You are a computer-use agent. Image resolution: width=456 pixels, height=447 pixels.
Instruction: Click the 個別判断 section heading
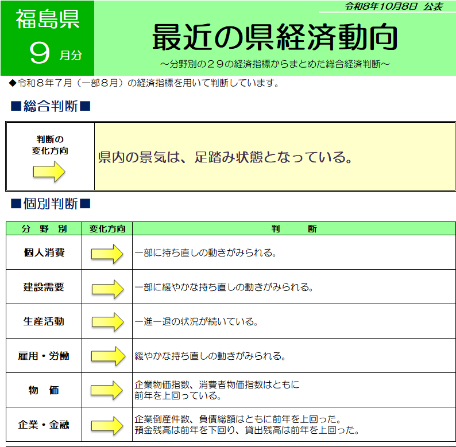pyautogui.click(x=51, y=204)
